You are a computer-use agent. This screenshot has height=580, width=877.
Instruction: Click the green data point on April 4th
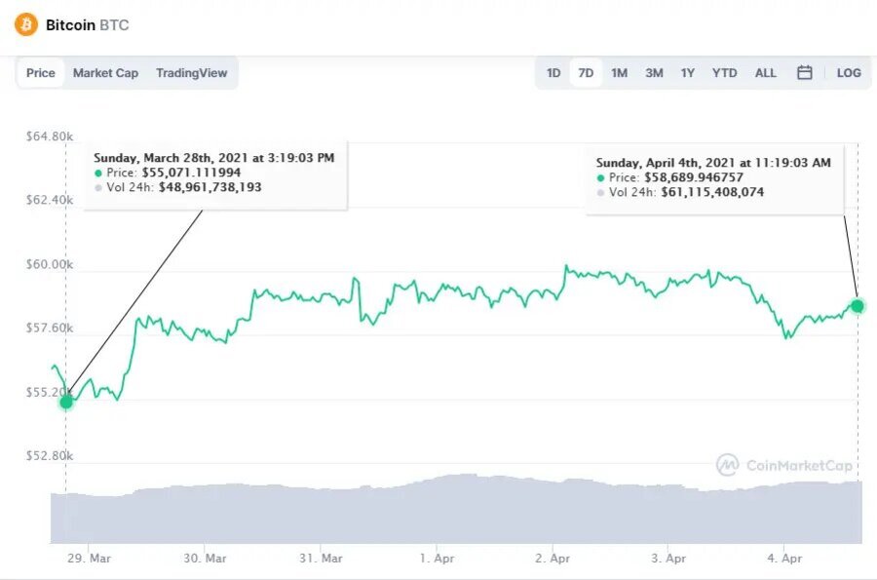858,306
